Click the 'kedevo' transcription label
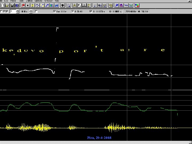 point(23,50)
